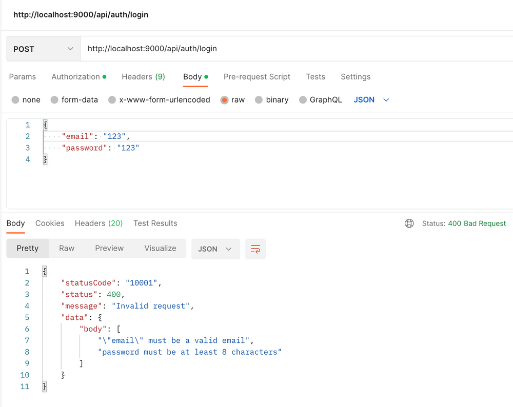This screenshot has width=513, height=407.
Task: Click the request title at top
Action: pyautogui.click(x=81, y=15)
